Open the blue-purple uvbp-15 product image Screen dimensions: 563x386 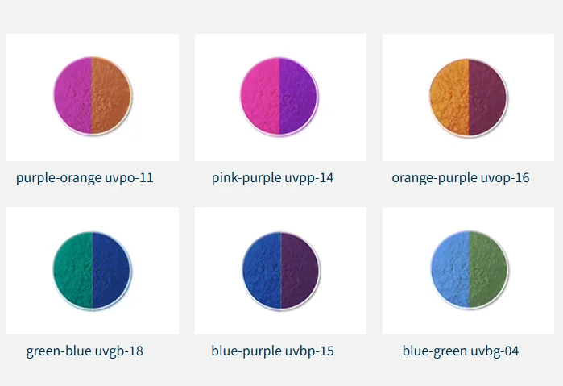click(281, 271)
